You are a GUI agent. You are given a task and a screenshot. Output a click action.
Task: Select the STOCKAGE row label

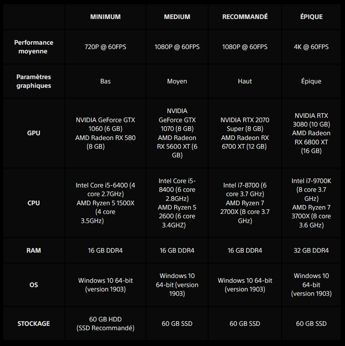[x=34, y=323]
